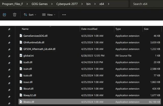Click the 1,222 KB size cell
Image resolution: width=163 pixels, height=106 pixels.
click(x=155, y=49)
